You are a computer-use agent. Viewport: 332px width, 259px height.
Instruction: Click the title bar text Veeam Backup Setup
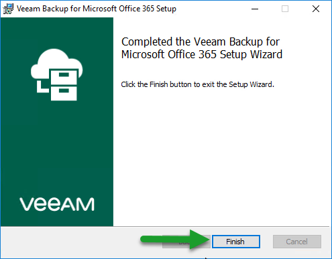97,9
